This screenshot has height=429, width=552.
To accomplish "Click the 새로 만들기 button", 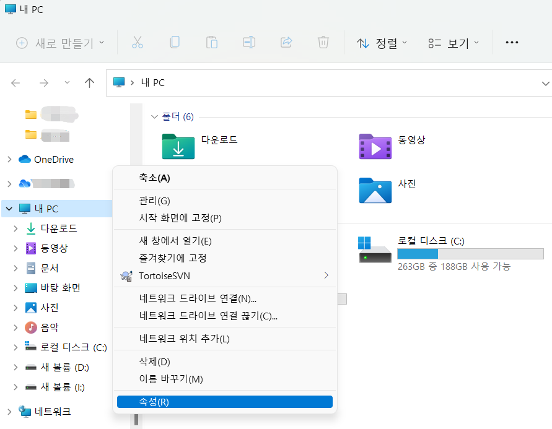I will point(60,43).
